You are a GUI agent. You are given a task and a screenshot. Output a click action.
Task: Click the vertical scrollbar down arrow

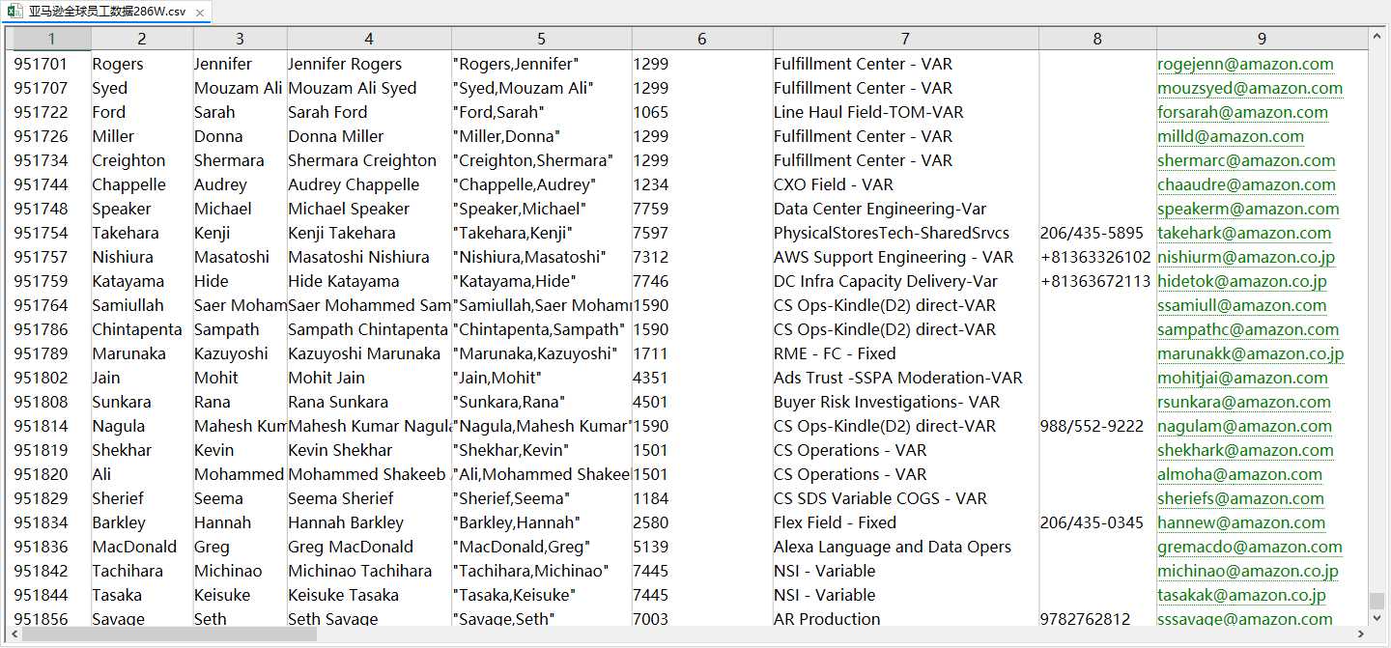click(x=1377, y=617)
